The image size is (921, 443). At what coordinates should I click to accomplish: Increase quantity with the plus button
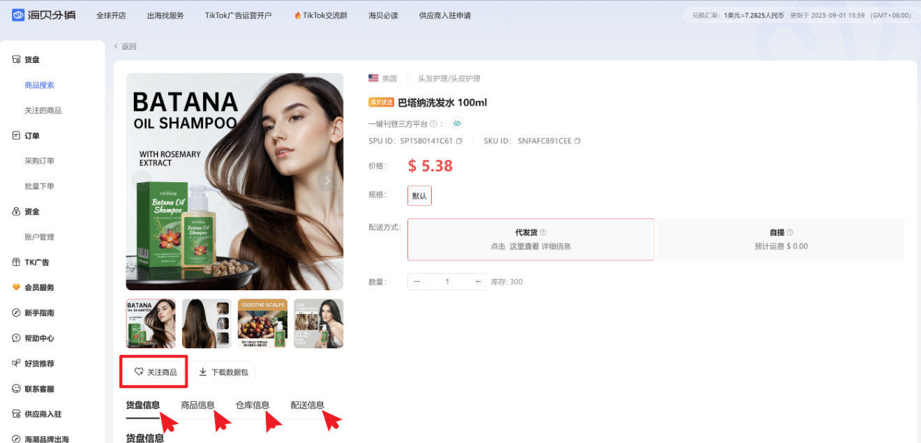(478, 282)
